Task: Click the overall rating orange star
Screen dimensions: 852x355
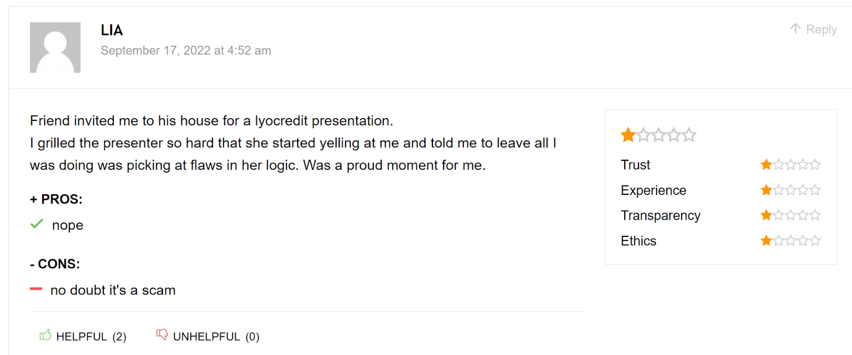Action: click(x=628, y=135)
